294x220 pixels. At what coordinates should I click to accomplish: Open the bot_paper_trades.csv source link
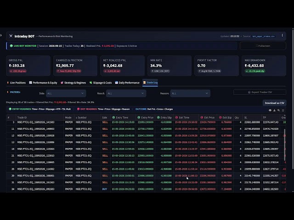click(264, 36)
